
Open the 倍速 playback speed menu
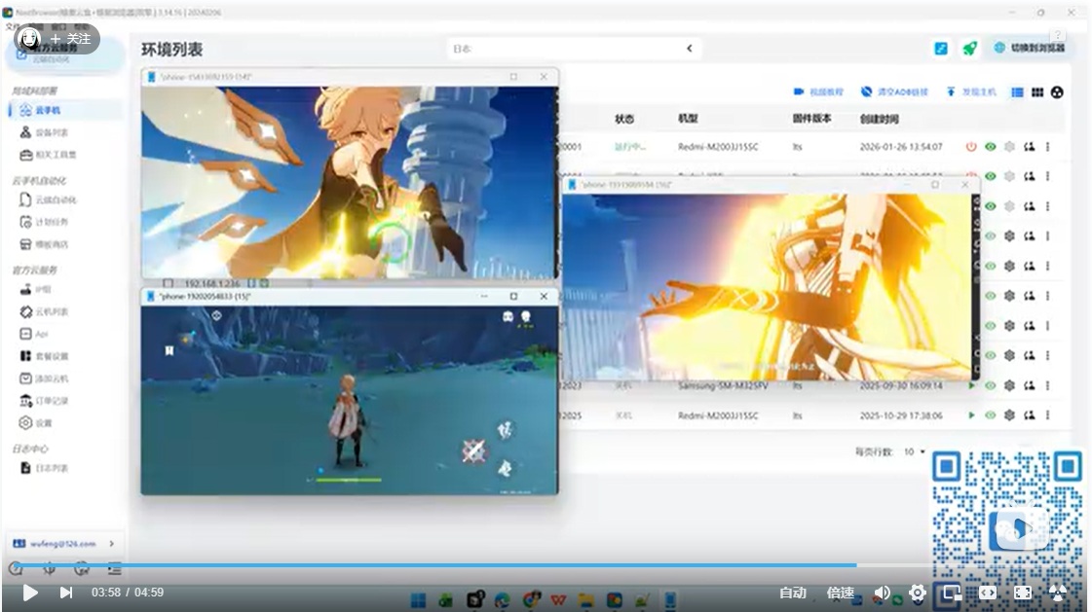point(841,593)
